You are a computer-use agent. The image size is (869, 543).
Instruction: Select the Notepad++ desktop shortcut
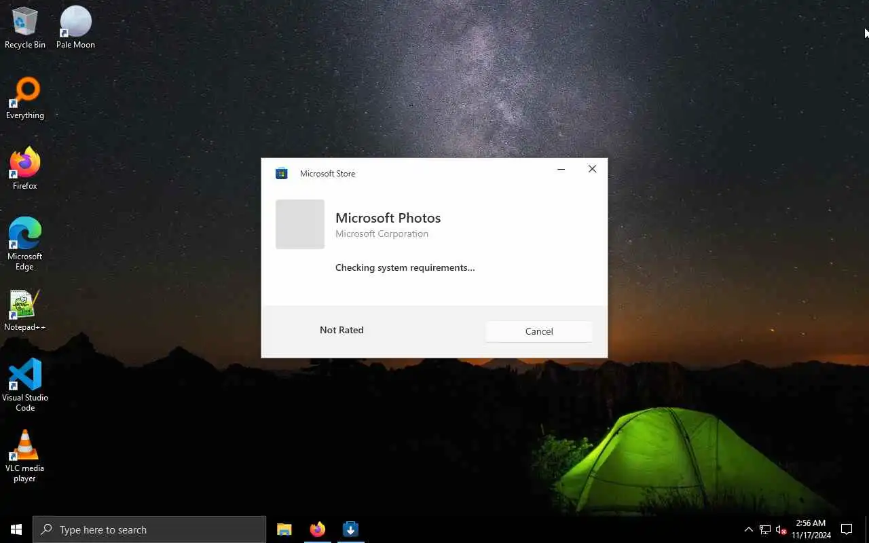coord(25,310)
